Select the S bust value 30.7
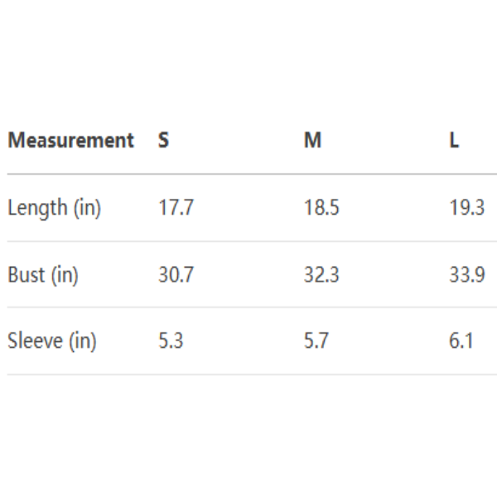 [x=176, y=275]
